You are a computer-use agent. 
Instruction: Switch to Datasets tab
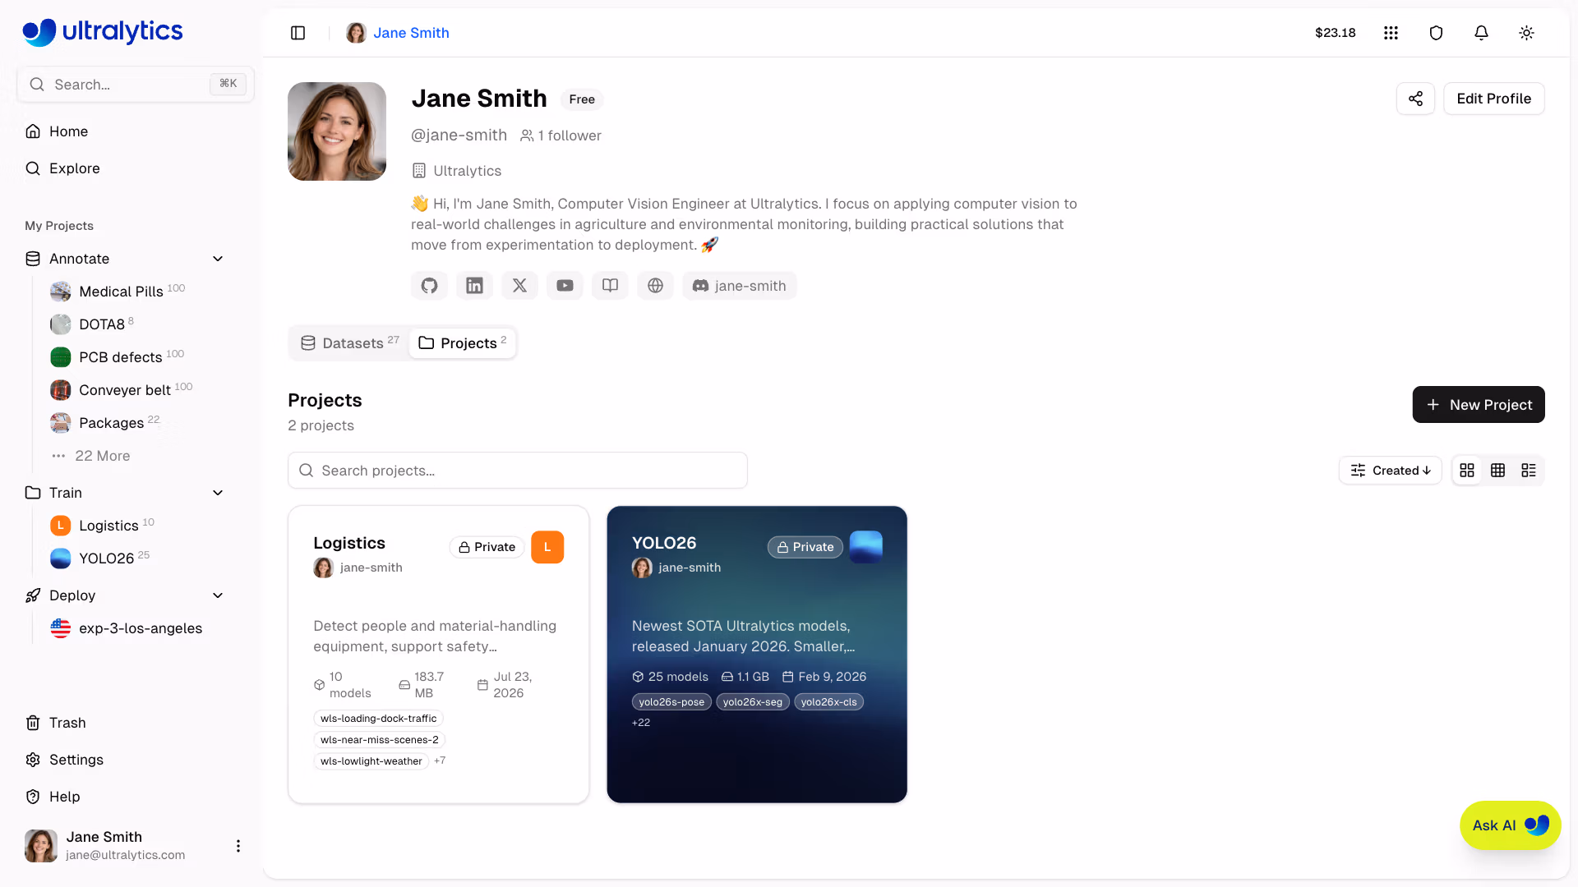pos(350,342)
